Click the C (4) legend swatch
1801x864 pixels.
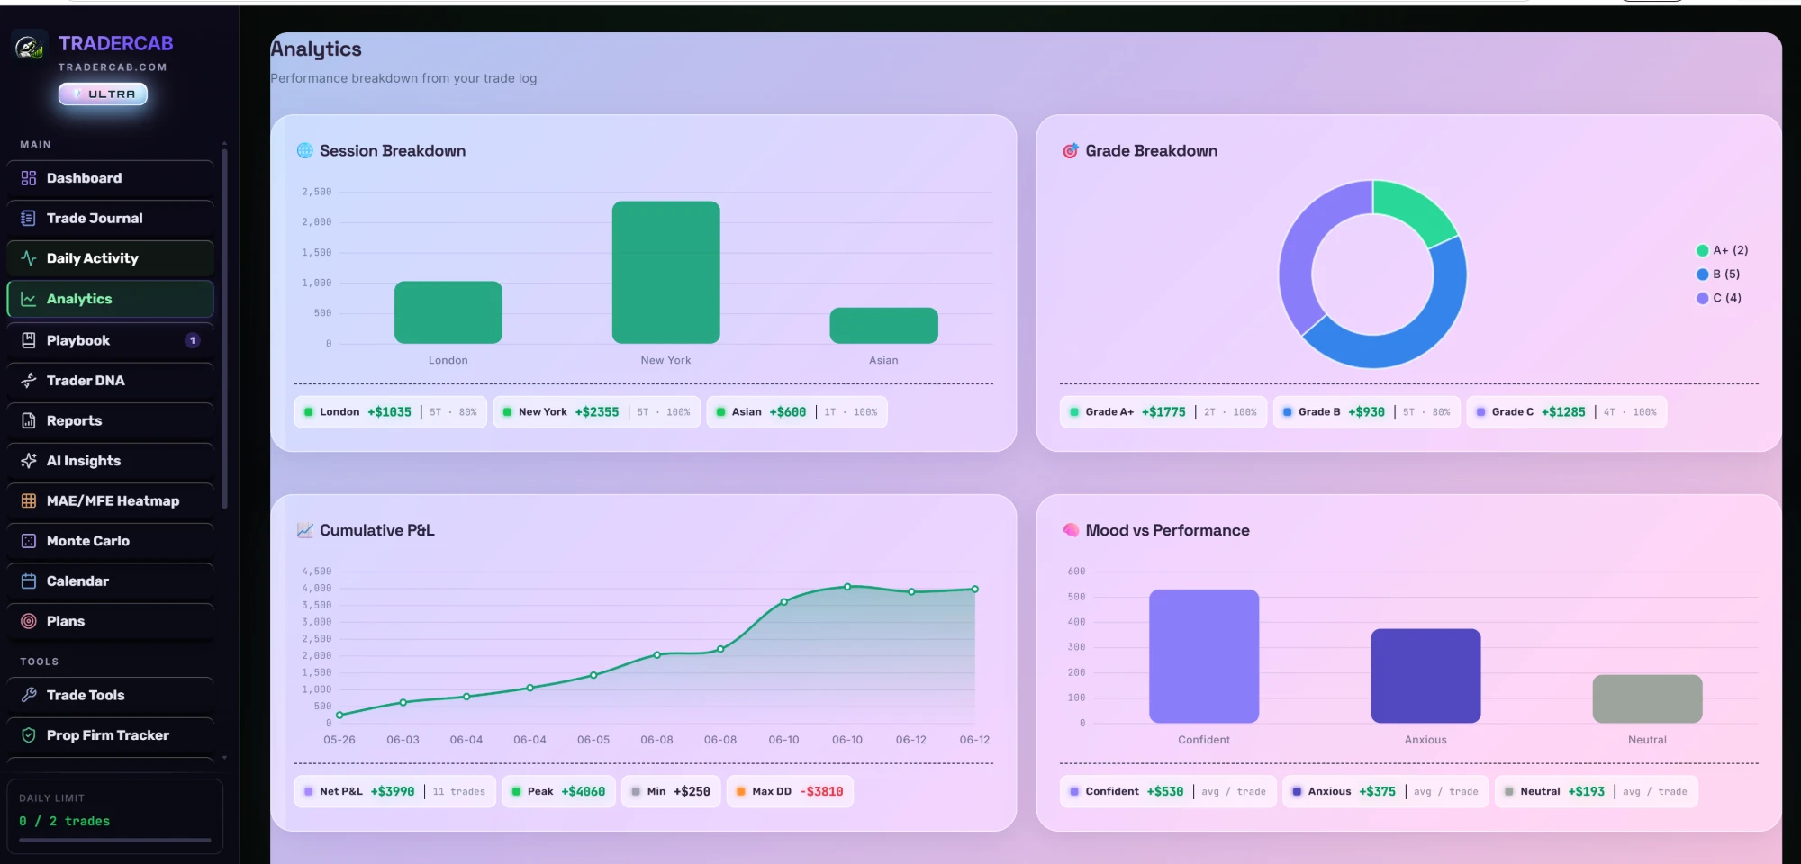1702,298
